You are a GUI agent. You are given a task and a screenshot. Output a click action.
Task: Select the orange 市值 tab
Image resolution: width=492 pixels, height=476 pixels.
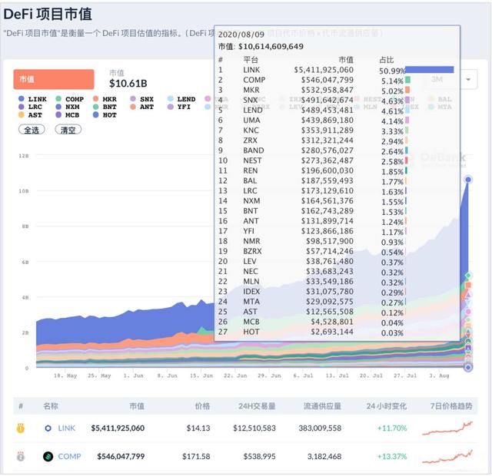click(54, 79)
